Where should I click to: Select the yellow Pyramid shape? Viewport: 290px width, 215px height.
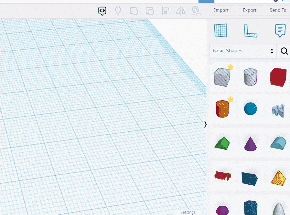tap(278, 178)
